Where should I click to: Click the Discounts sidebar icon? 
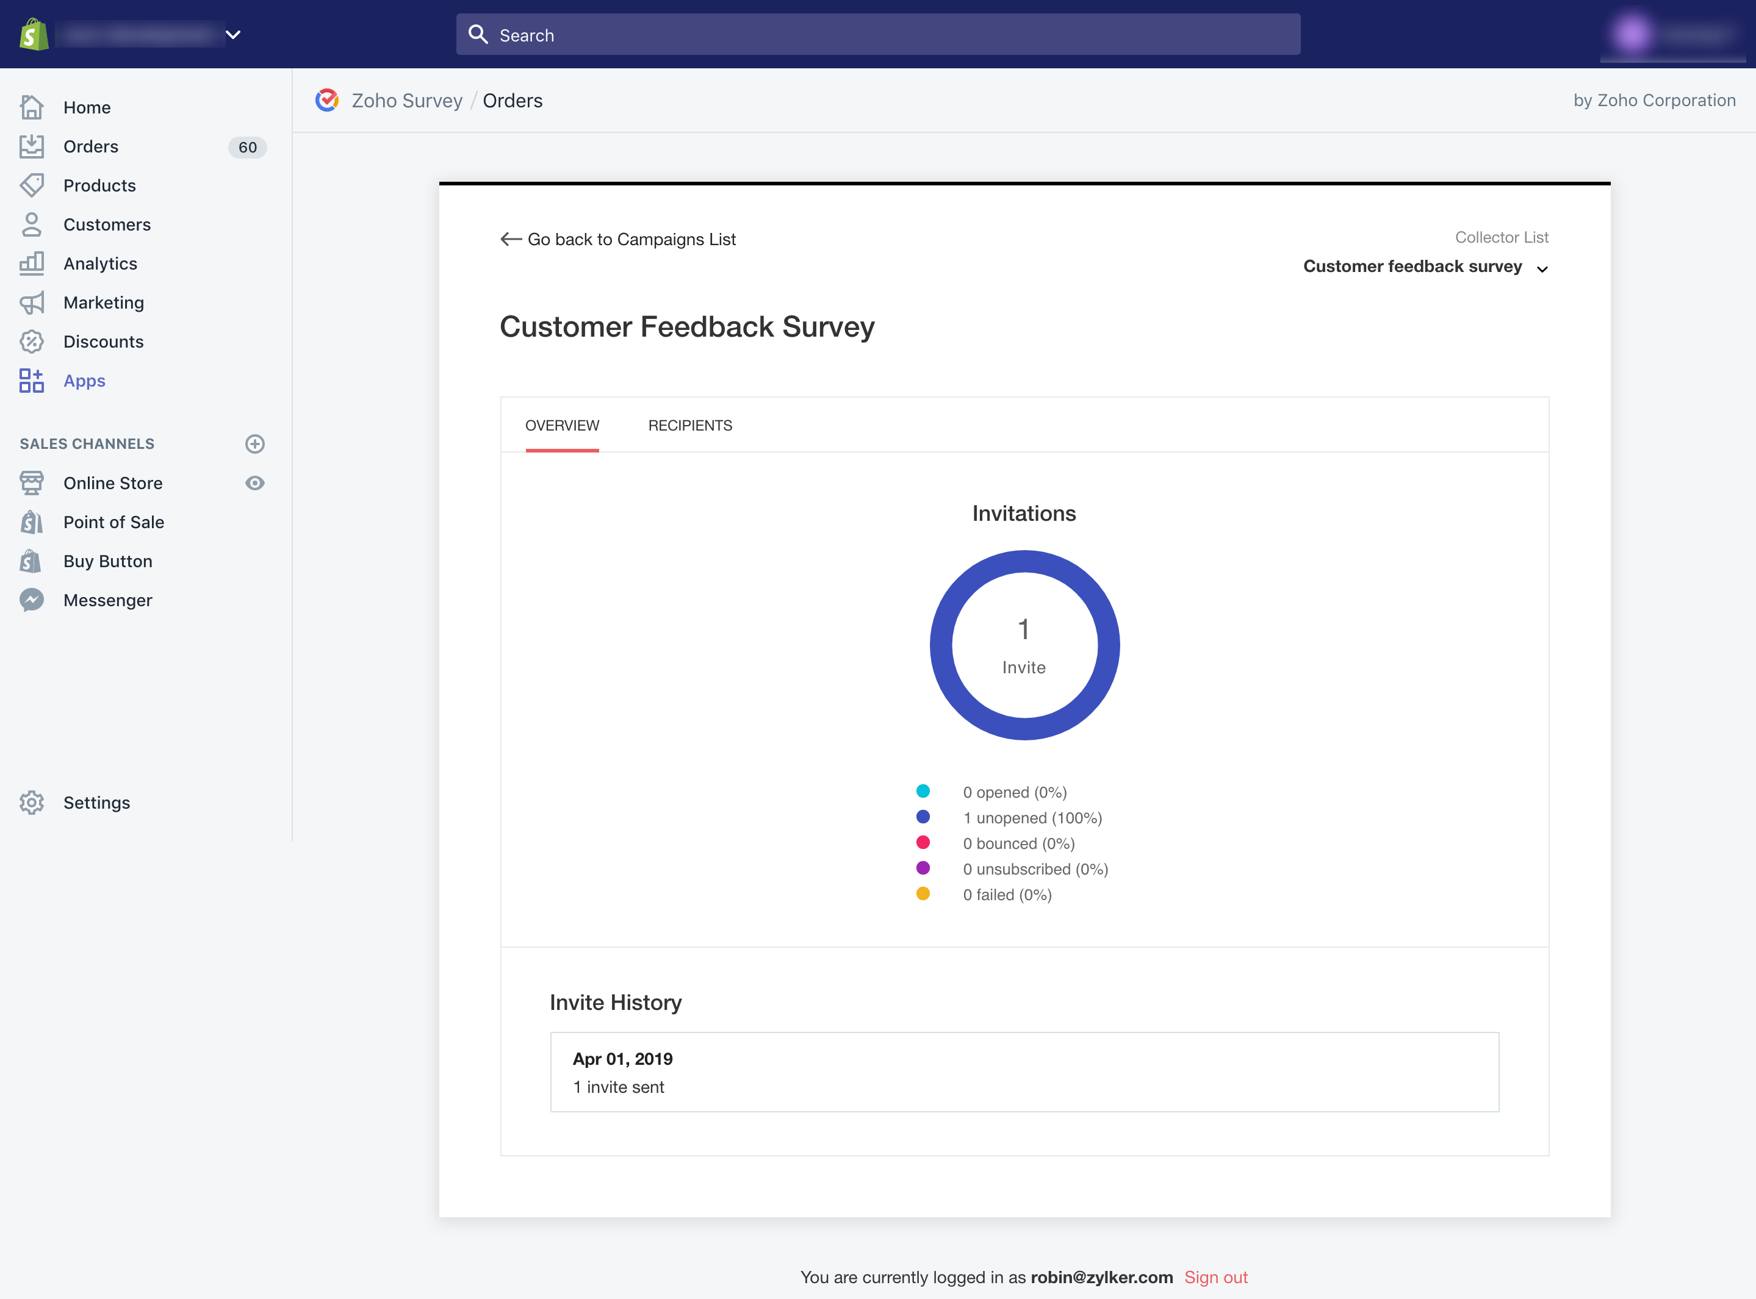point(31,341)
